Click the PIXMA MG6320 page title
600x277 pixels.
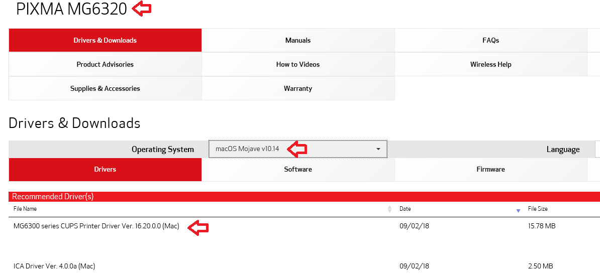tap(72, 10)
